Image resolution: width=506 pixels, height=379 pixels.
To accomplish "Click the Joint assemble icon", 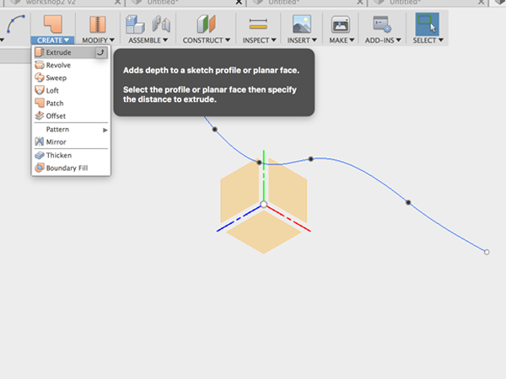I will click(x=161, y=24).
